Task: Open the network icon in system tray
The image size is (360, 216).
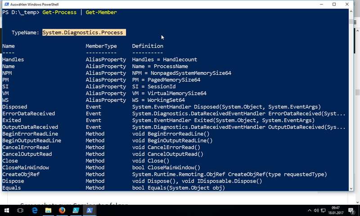Action: [x=323, y=210]
